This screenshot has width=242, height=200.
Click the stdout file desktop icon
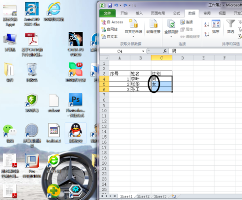[x=54, y=103]
